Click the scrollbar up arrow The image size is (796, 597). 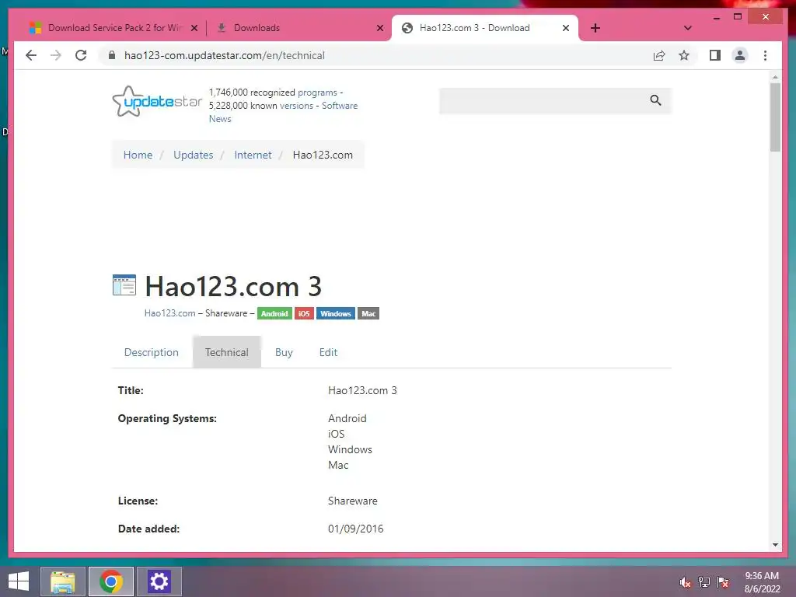775,77
